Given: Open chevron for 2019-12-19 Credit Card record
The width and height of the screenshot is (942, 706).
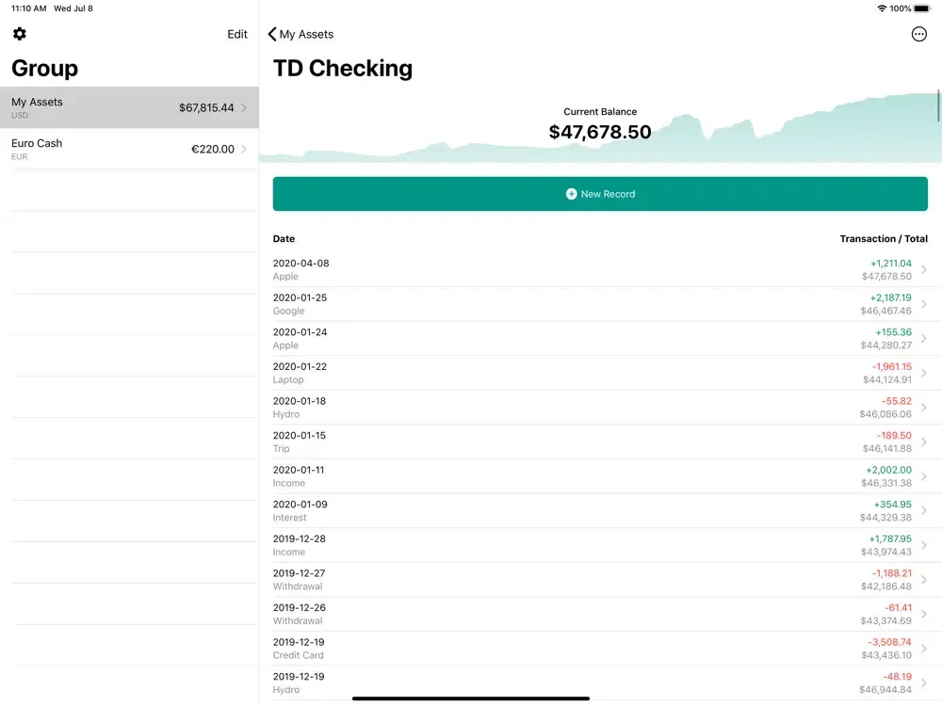Looking at the screenshot, I should (924, 649).
